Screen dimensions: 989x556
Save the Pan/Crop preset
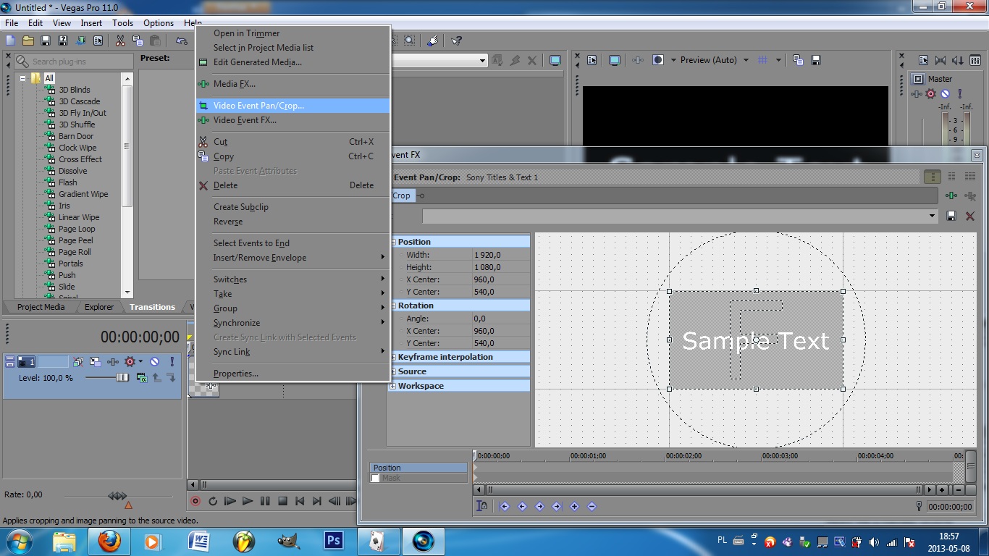pyautogui.click(x=951, y=216)
